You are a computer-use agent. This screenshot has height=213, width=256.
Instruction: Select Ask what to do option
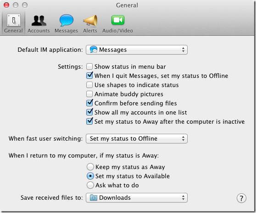pos(90,185)
